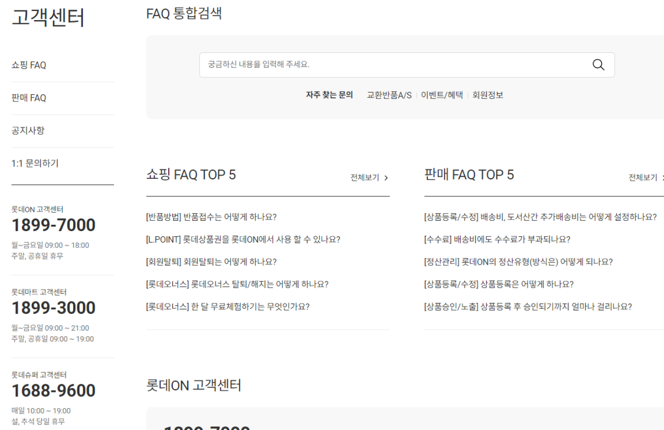The image size is (664, 430).
Task: Select 회원정보 frequent inquiry link
Action: coord(488,95)
